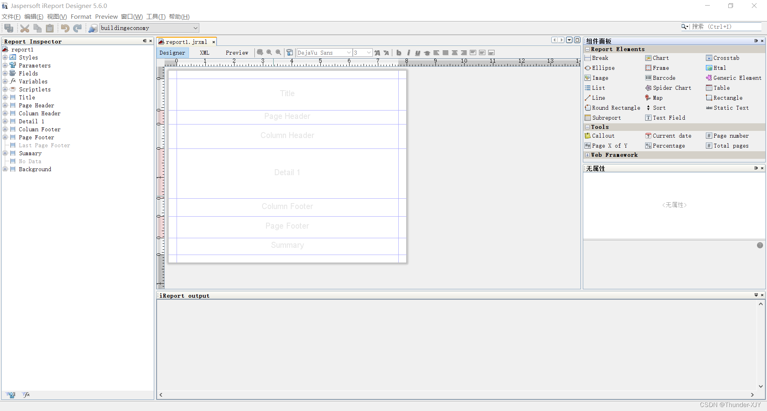Collapse the Report Elements palette section

tap(587, 49)
